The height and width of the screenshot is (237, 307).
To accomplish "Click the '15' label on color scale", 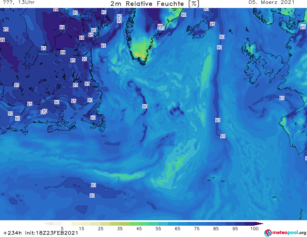I will pyautogui.click(x=81, y=229).
